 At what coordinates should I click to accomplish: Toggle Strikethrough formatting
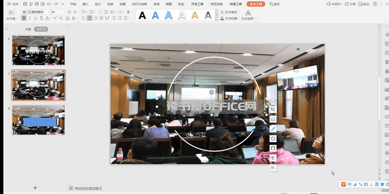click(x=41, y=18)
